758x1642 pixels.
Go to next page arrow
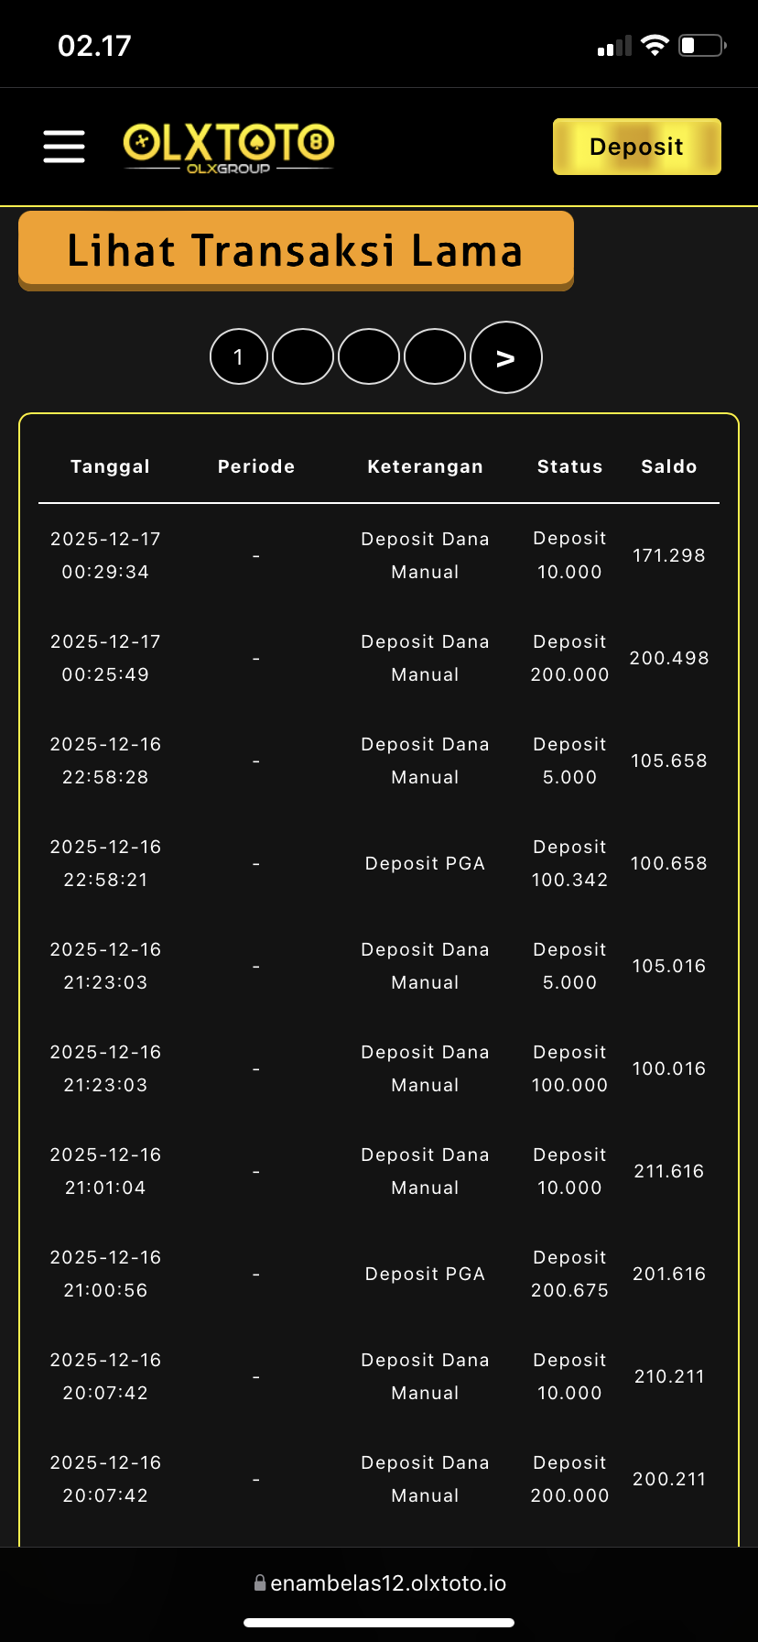pyautogui.click(x=505, y=357)
